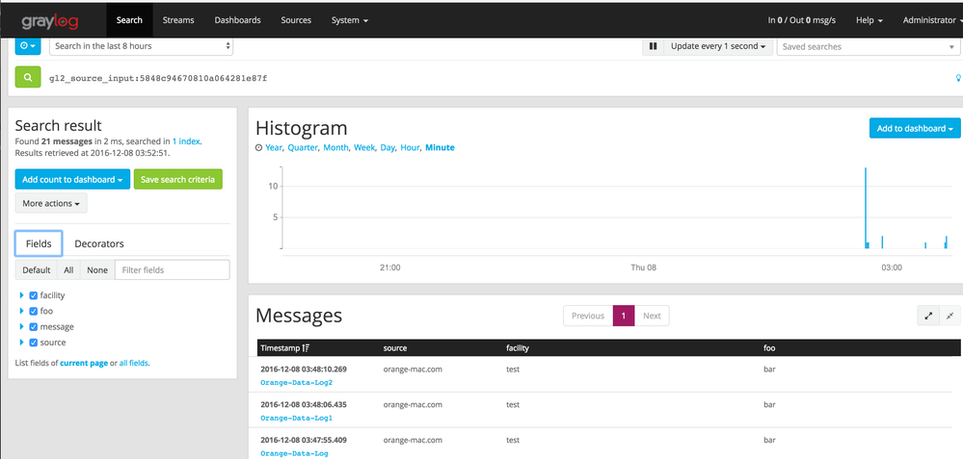The image size is (963, 459).
Task: Expand the facility field triangle
Action: pyautogui.click(x=22, y=295)
